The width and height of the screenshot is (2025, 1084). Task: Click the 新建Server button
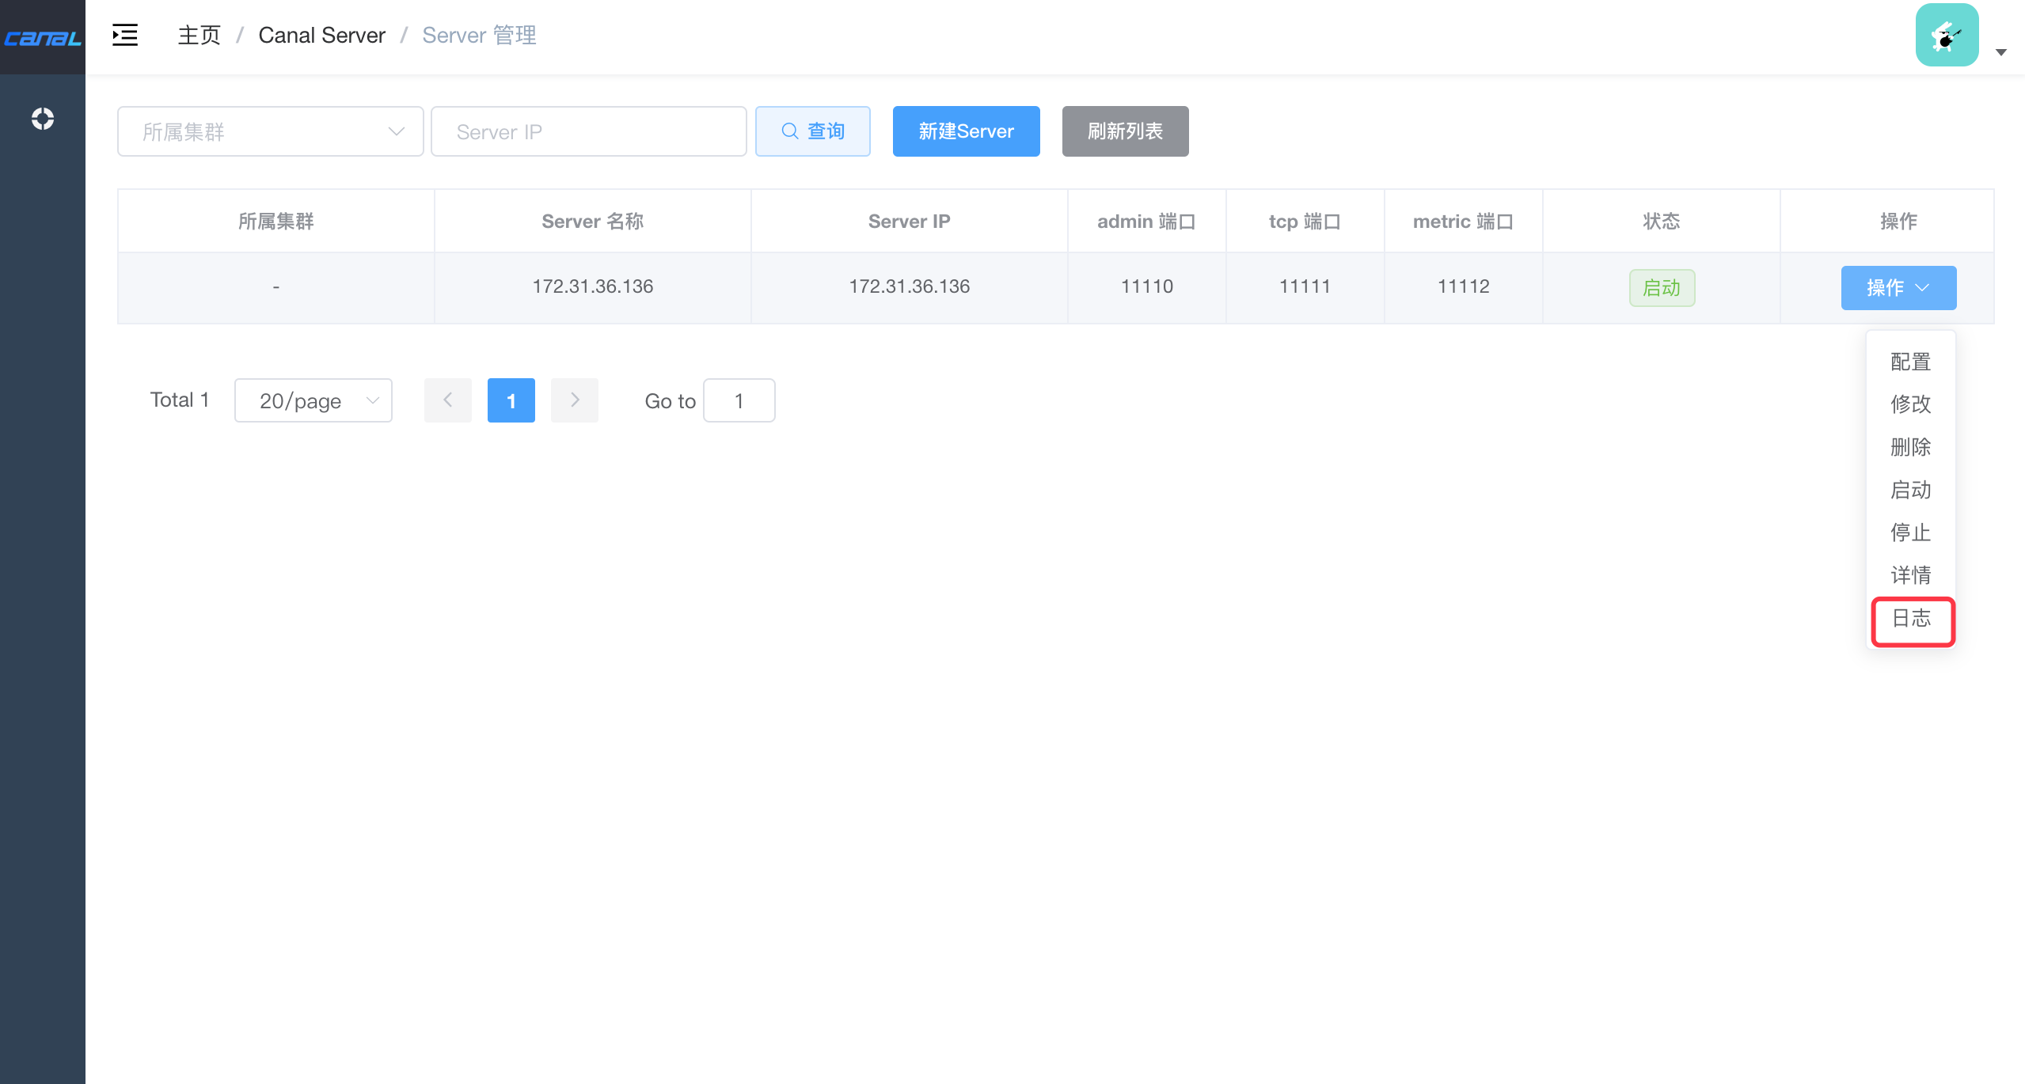(x=966, y=131)
